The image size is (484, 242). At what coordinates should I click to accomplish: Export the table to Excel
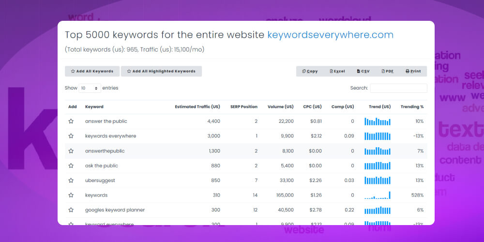337,71
